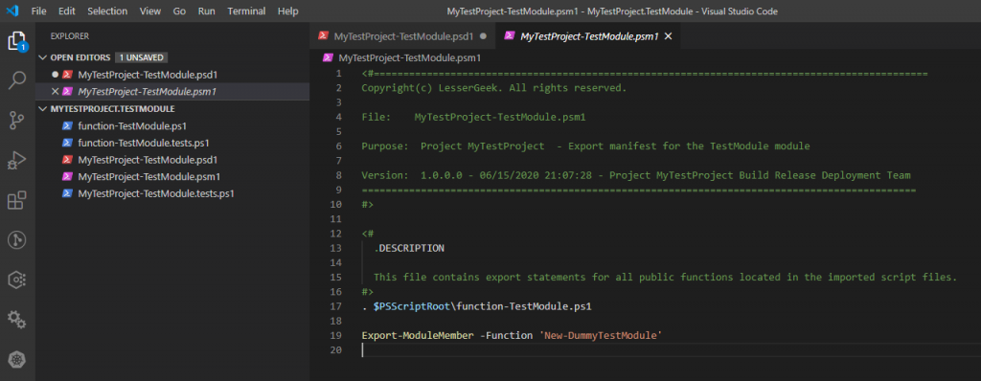The image size is (981, 381).
Task: Close the MyTestProject-TestModule.psm1 editor tab
Action: pos(668,36)
